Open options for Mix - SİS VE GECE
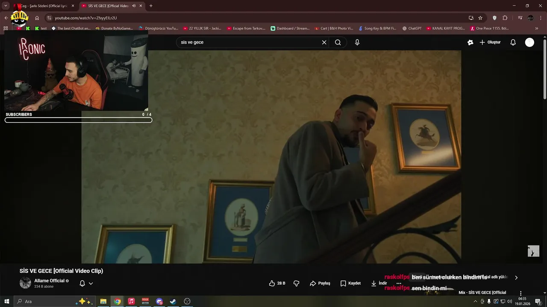Viewport: 547px width, 307px height. tap(521, 293)
